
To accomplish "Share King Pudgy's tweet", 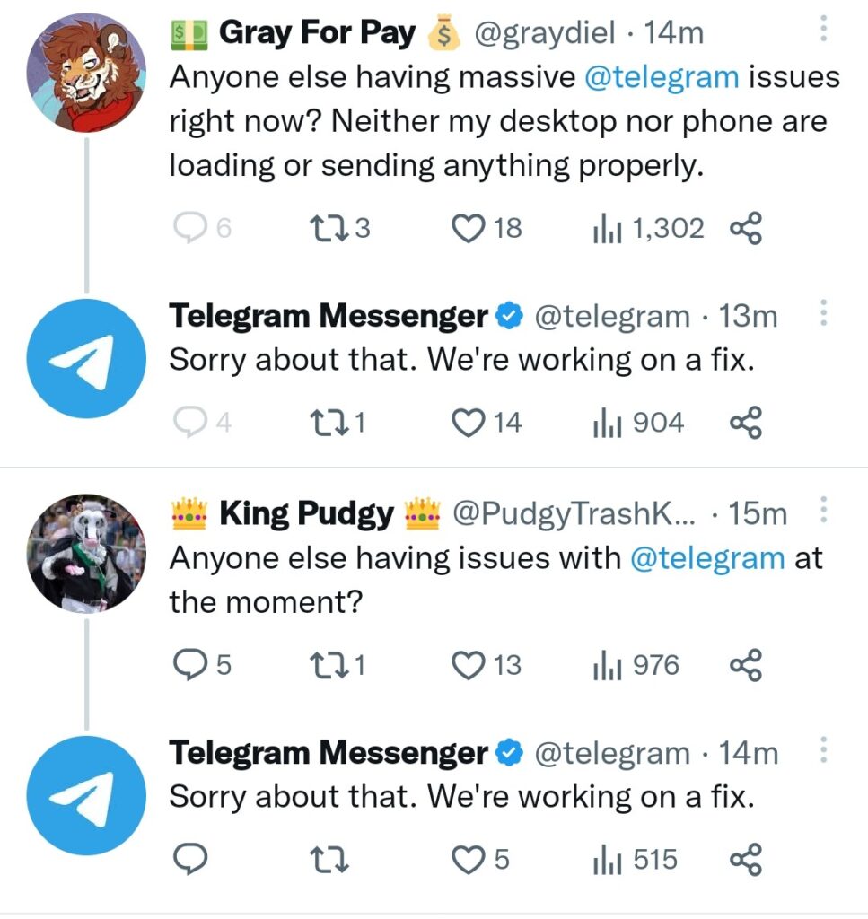I will [746, 665].
